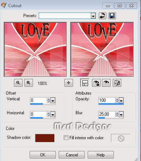This screenshot has height=161, width=141.
Task: Click the disabled interior fill color swatch
Action: coord(121,138)
